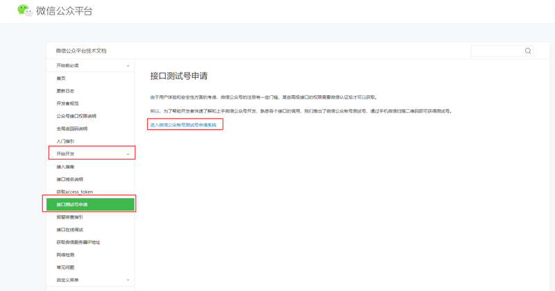The image size is (555, 291).
Task: Go to 接口在线调试
Action: 70,230
